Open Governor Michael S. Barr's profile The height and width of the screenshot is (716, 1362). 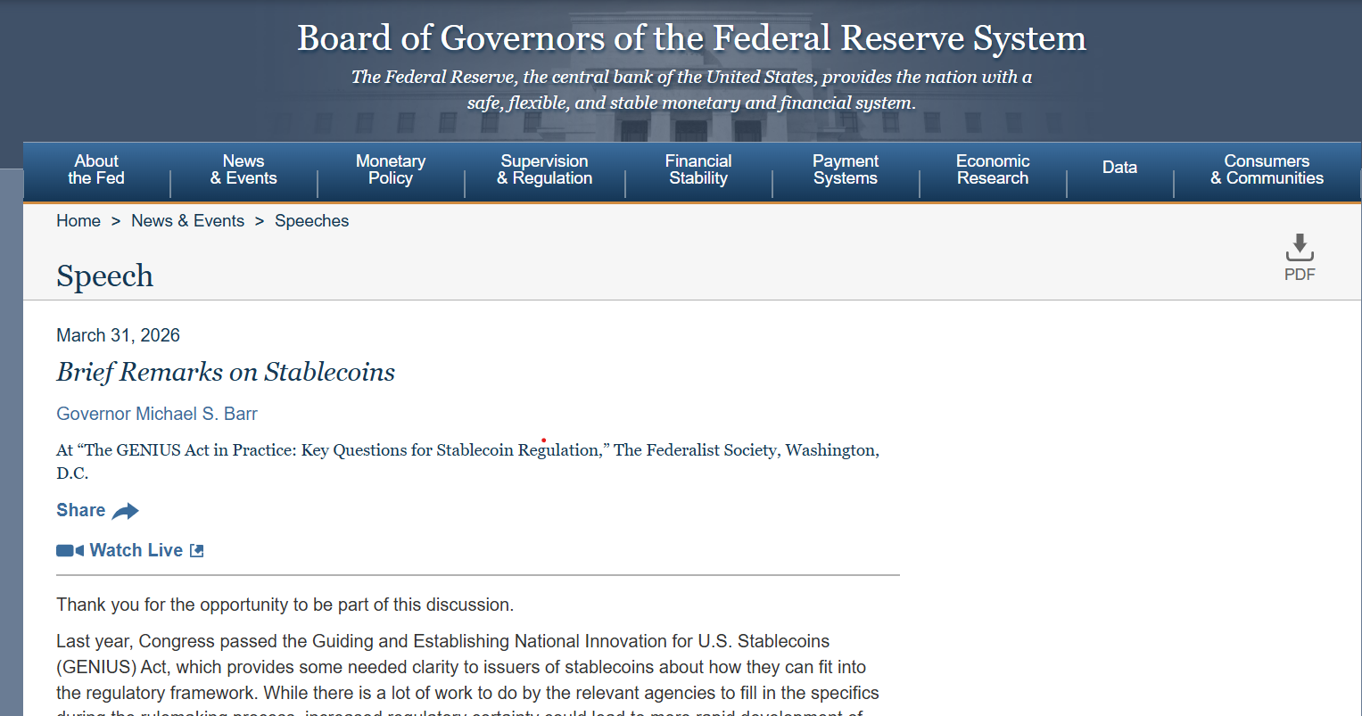[157, 414]
